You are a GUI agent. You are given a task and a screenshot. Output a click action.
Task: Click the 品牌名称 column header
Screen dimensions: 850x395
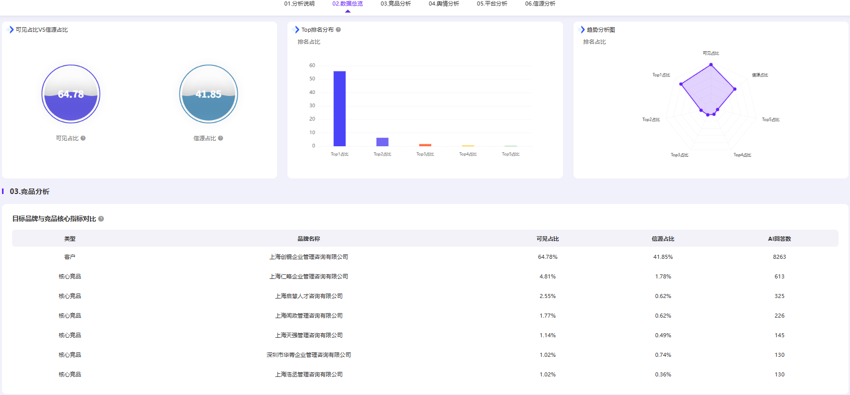pos(309,239)
